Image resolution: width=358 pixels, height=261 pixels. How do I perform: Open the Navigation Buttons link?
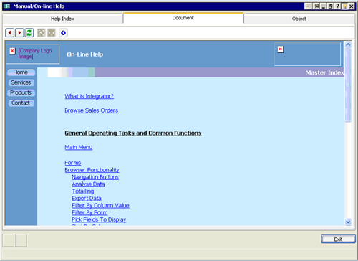95,177
